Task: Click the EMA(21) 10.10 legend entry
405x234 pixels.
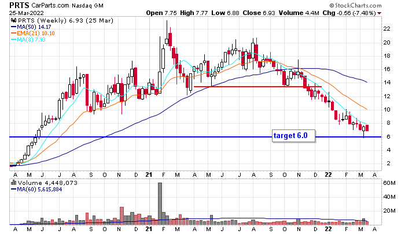Action: [33, 34]
